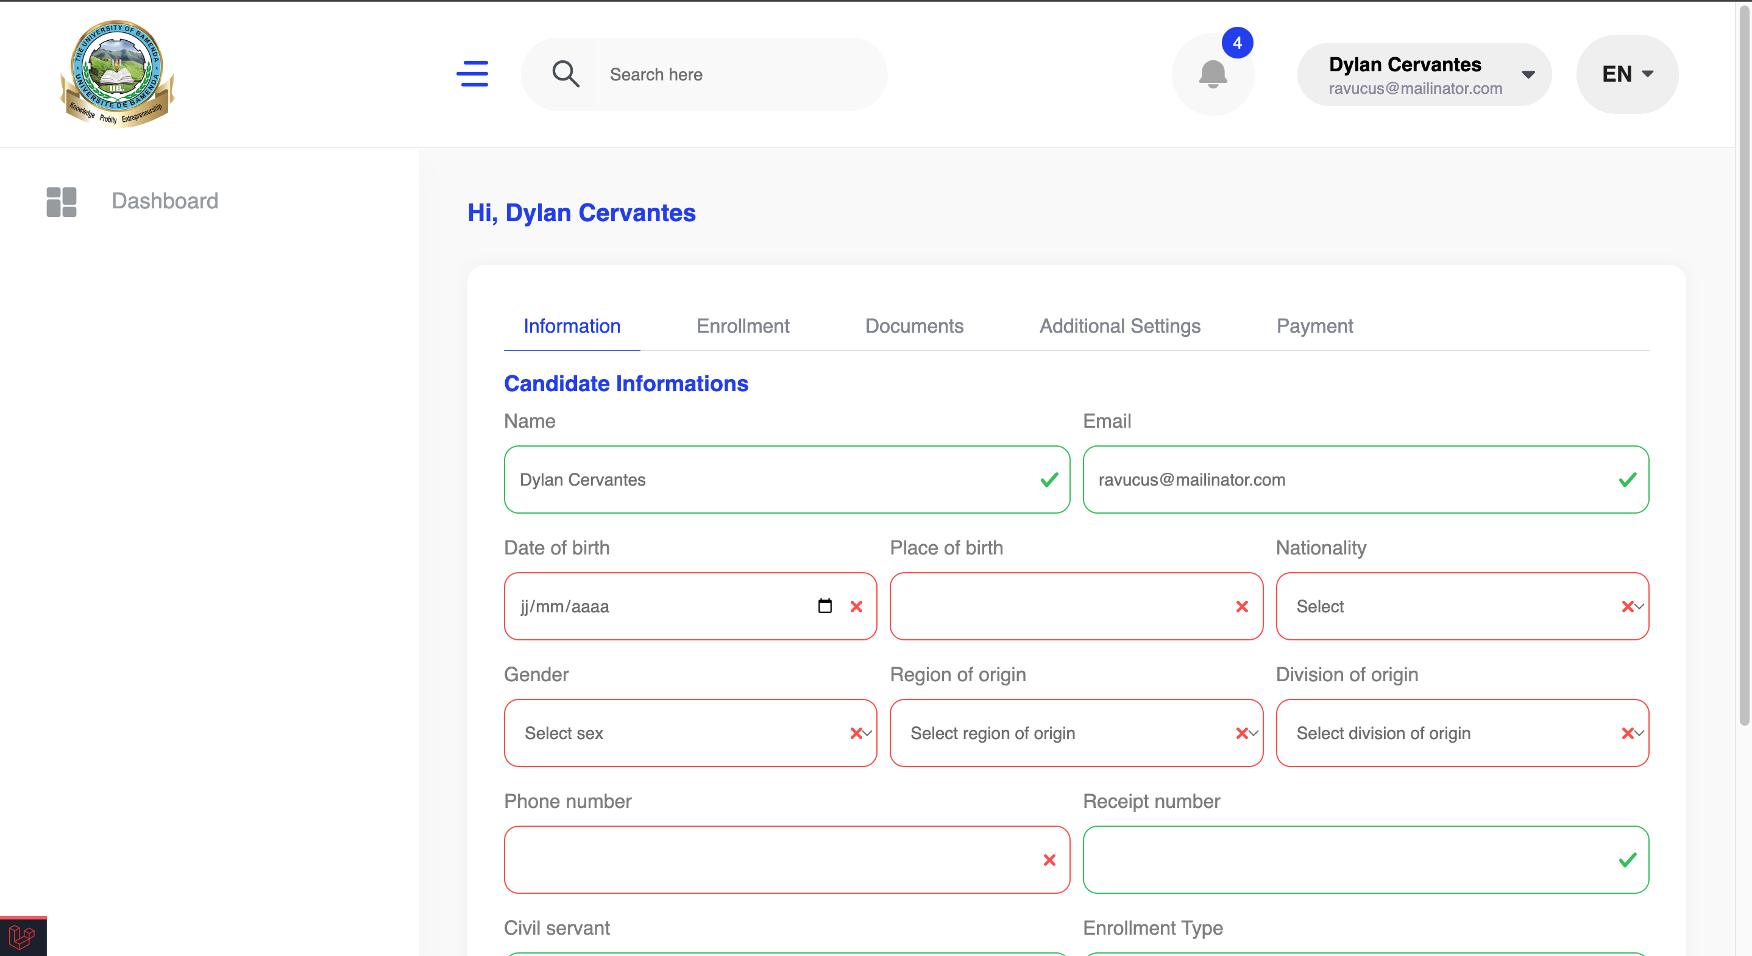Click the Laravel debug bar icon
Screen dimensions: 1752x956
tap(23, 937)
